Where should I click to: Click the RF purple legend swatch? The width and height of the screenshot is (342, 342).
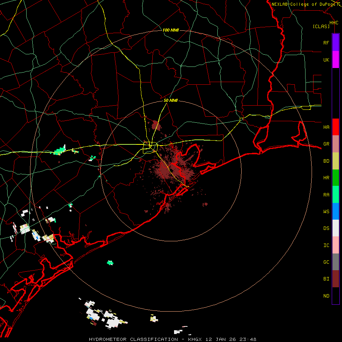click(336, 42)
